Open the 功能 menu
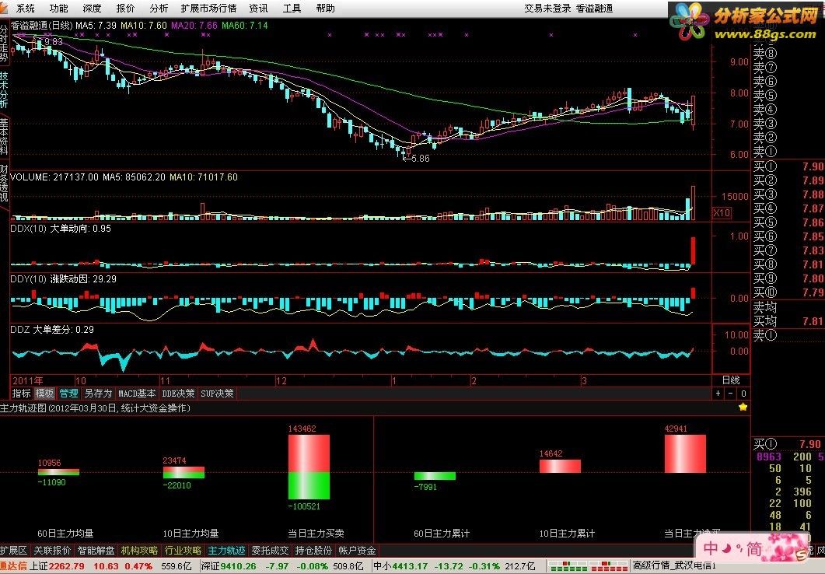Screen dimensions: 825x574 58,8
